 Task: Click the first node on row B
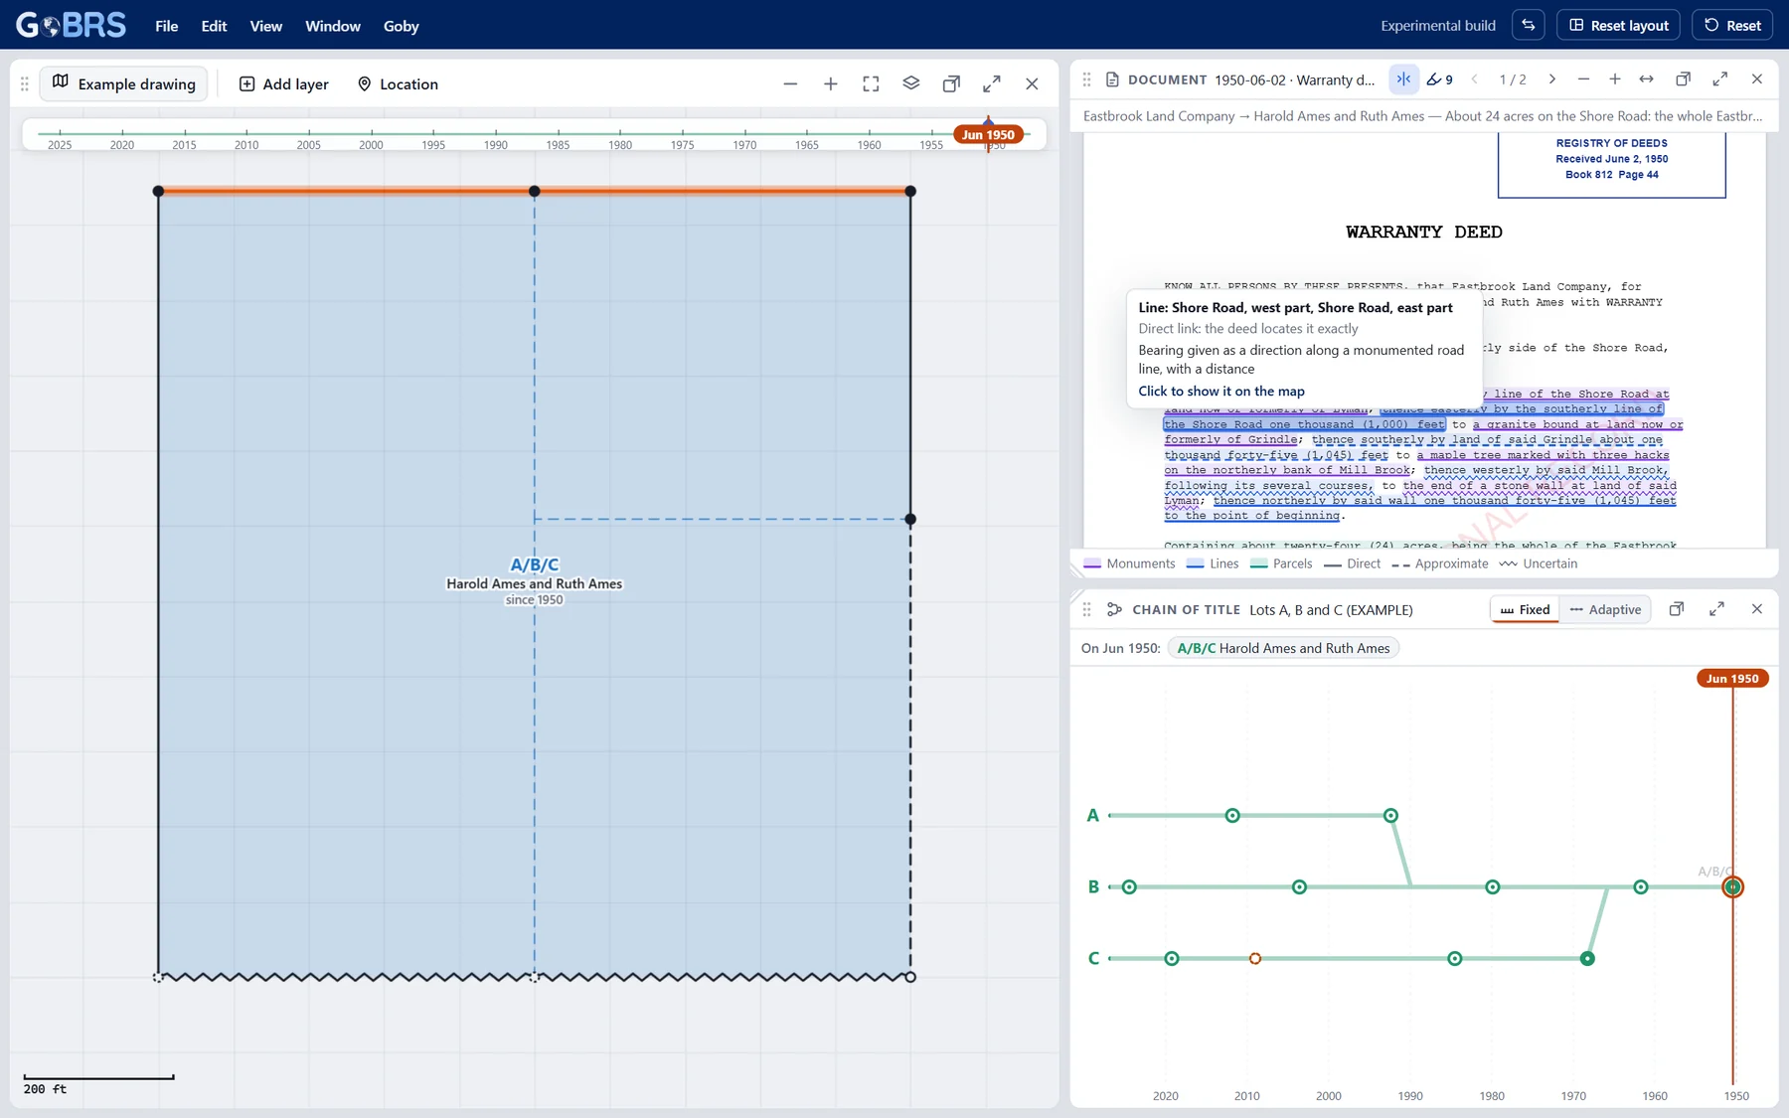click(x=1129, y=886)
